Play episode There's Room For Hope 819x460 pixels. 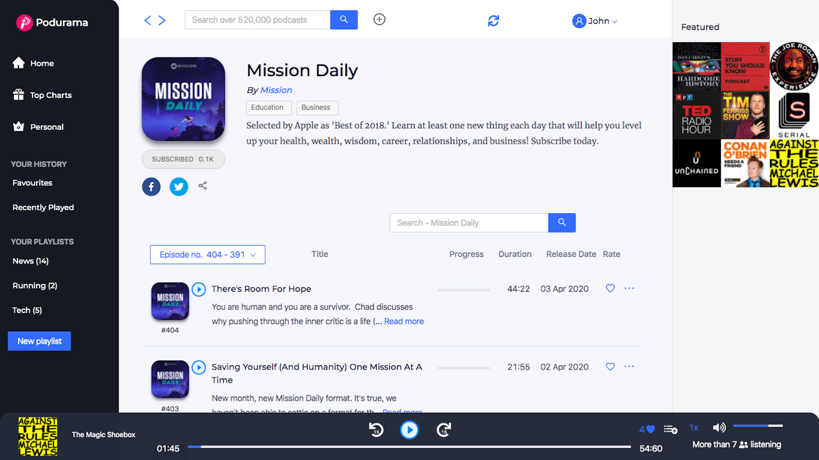pos(198,289)
